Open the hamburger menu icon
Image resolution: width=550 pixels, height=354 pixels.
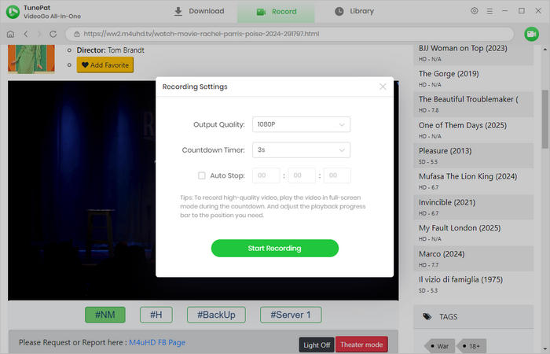point(489,11)
